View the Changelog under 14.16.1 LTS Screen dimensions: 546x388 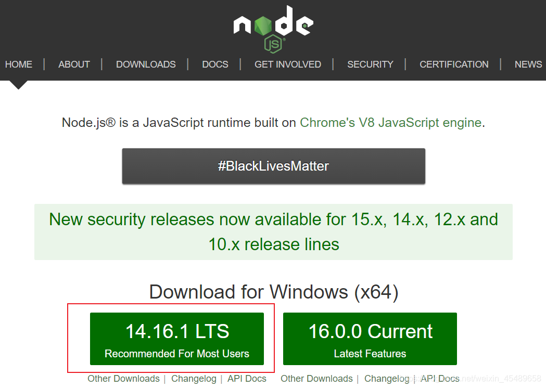(x=194, y=379)
